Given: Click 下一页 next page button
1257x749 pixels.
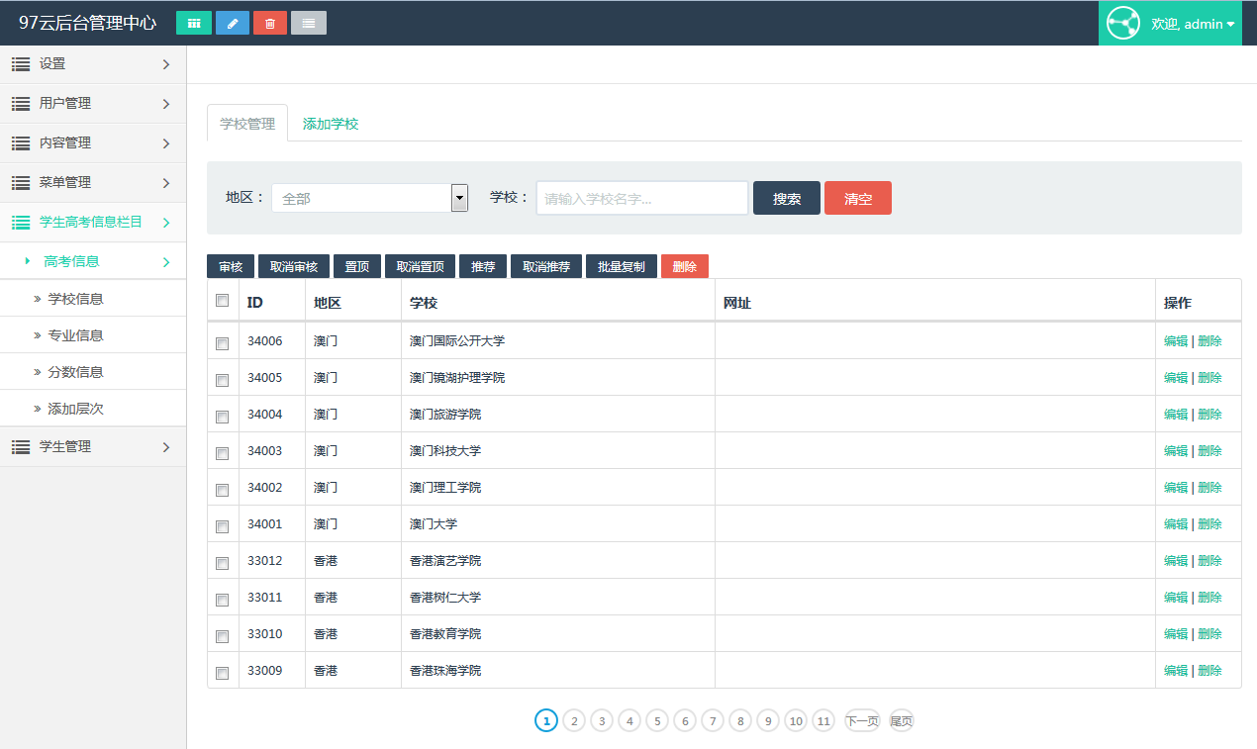Looking at the screenshot, I should pyautogui.click(x=862, y=721).
